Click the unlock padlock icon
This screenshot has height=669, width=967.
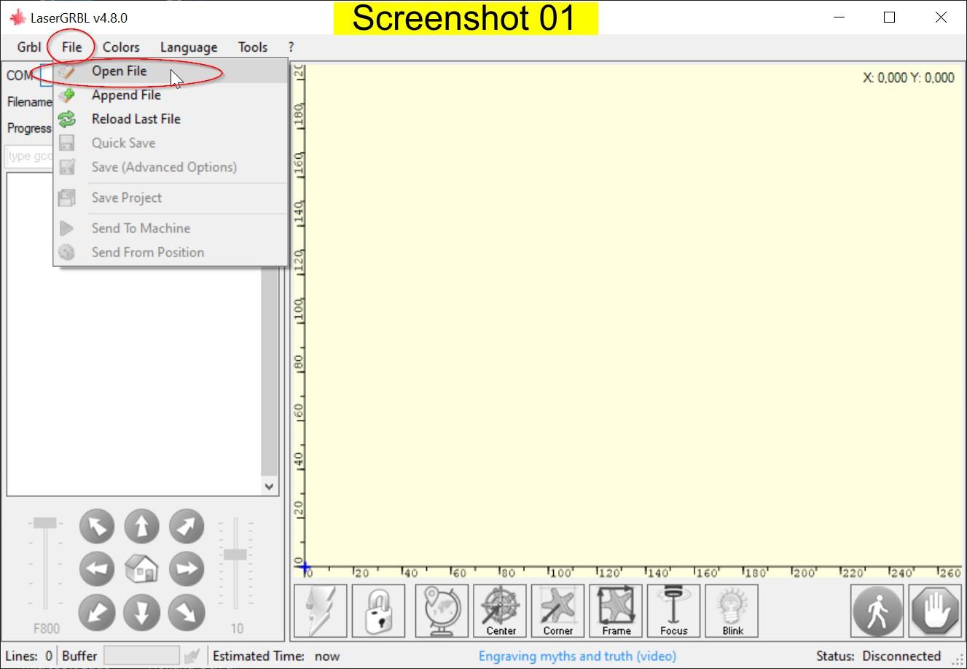(378, 611)
